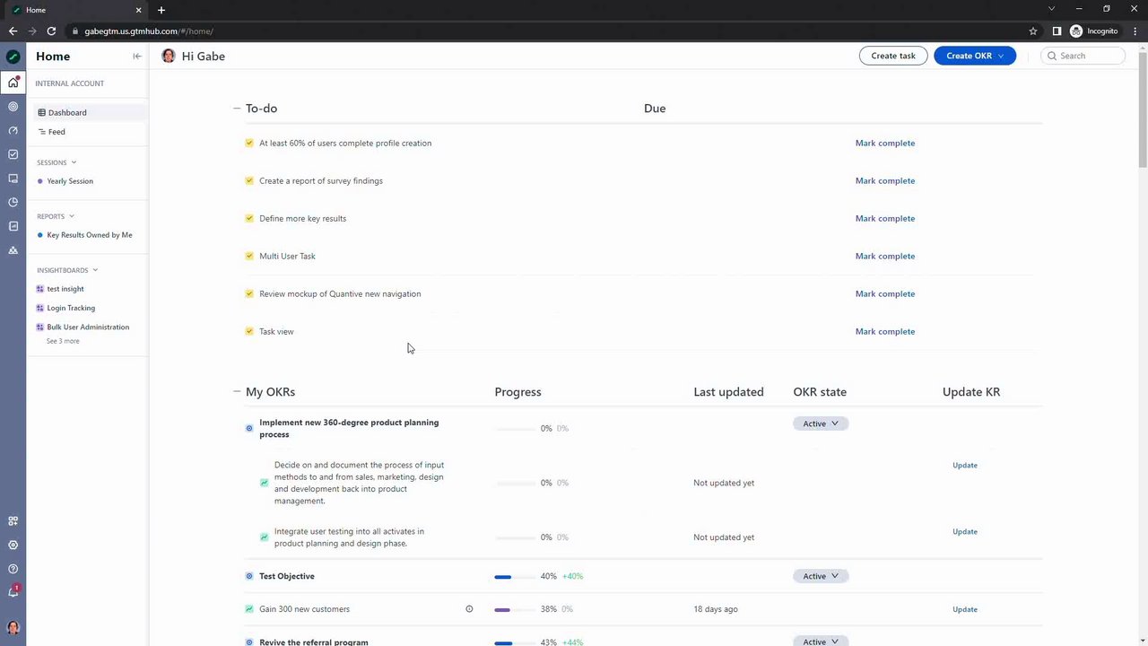
Task: Open Active state dropdown for Test Objective
Action: 820,576
